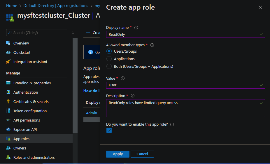The height and width of the screenshot is (164, 270).
Task: Click the Apply button
Action: coord(118,154)
